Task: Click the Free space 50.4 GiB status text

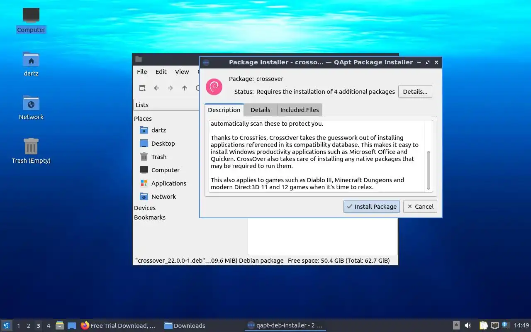Action: click(x=339, y=261)
